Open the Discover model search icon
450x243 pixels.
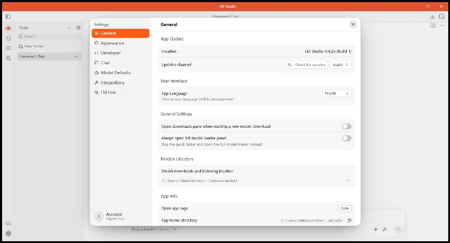(8, 58)
